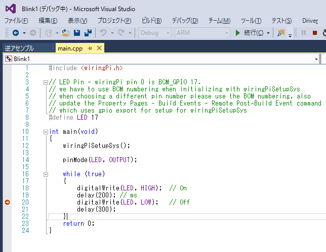Open the 編集(E) menu

click(x=48, y=21)
